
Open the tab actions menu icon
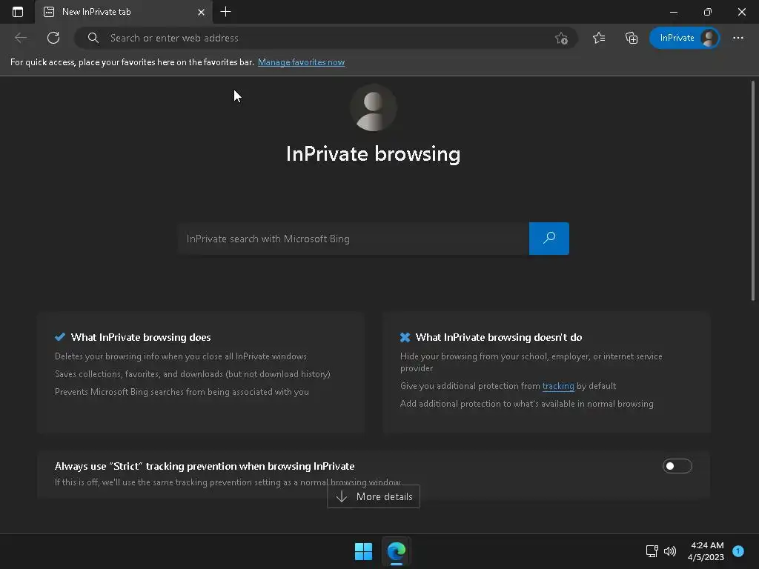point(18,12)
